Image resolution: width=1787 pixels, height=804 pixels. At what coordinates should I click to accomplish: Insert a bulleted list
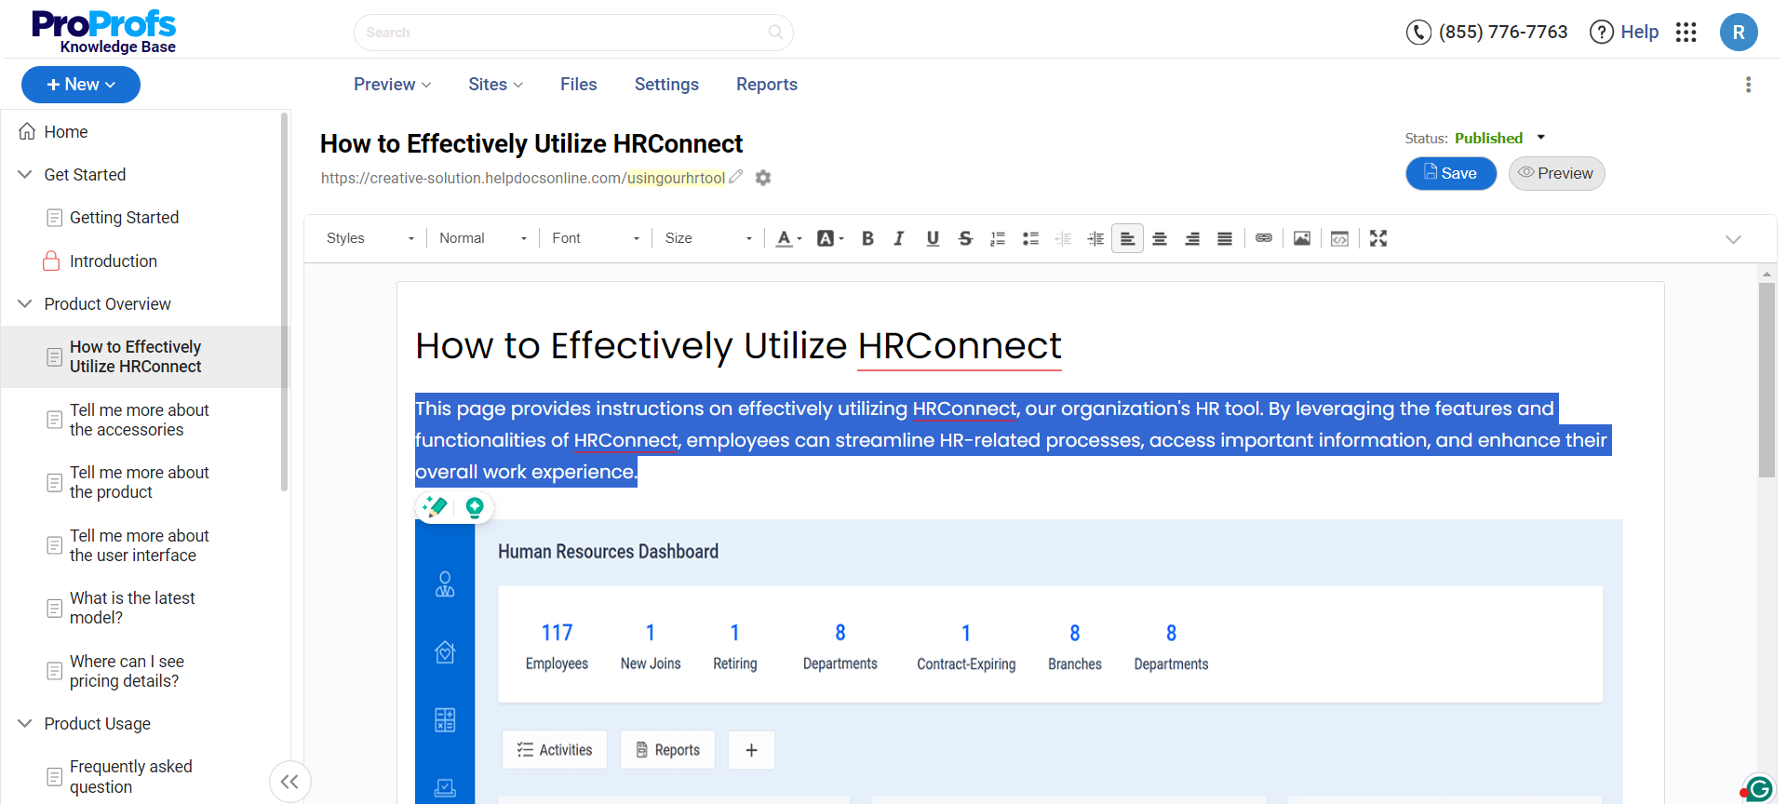[1030, 238]
